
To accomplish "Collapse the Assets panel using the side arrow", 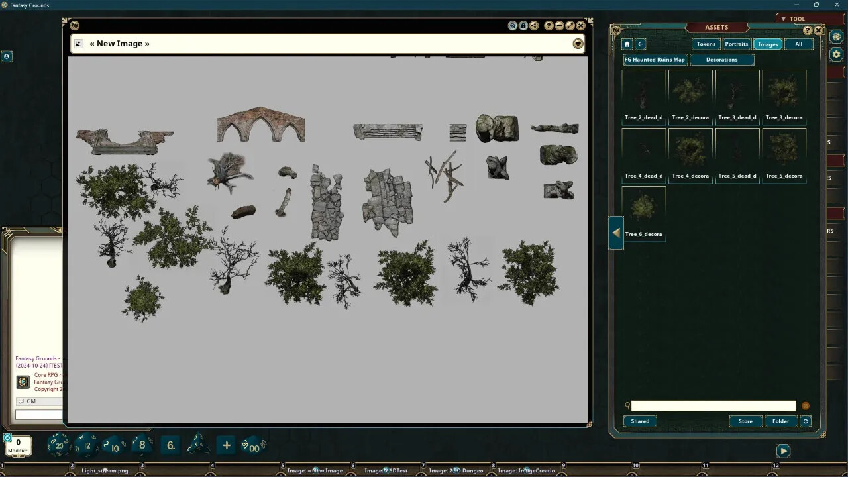I will pos(615,233).
